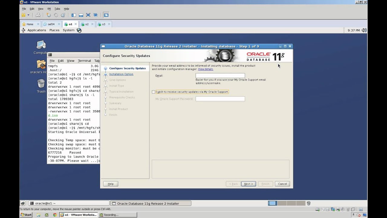This screenshot has height=218, width=387.
Task: Open the File menu in terminal window
Action: 52,61
